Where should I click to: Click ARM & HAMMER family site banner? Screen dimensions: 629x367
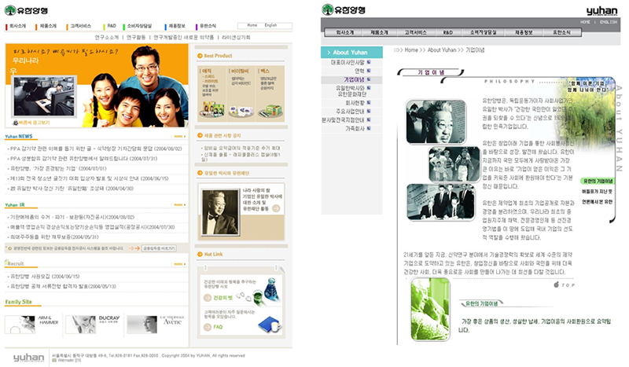click(x=32, y=324)
